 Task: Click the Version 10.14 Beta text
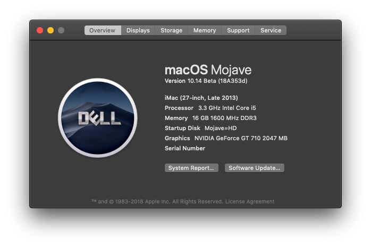click(206, 81)
